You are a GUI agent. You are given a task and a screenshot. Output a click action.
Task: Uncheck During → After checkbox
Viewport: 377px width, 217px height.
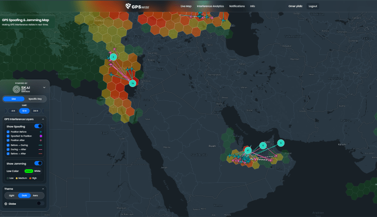click(8, 149)
